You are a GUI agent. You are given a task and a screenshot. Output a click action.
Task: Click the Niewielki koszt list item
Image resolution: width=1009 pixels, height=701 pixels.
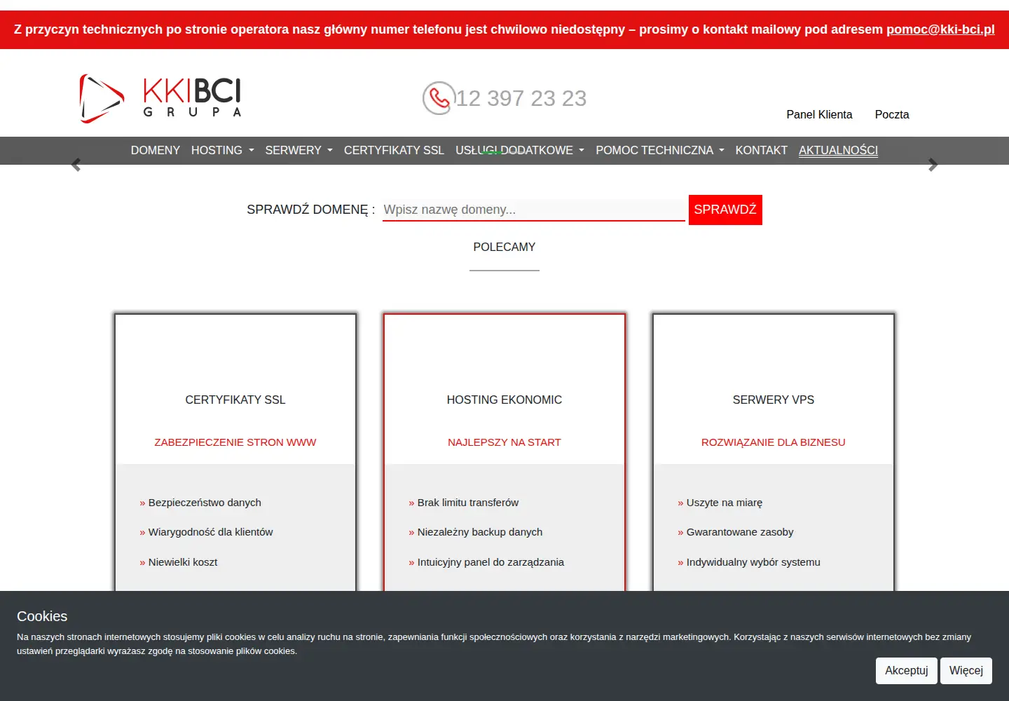click(179, 562)
